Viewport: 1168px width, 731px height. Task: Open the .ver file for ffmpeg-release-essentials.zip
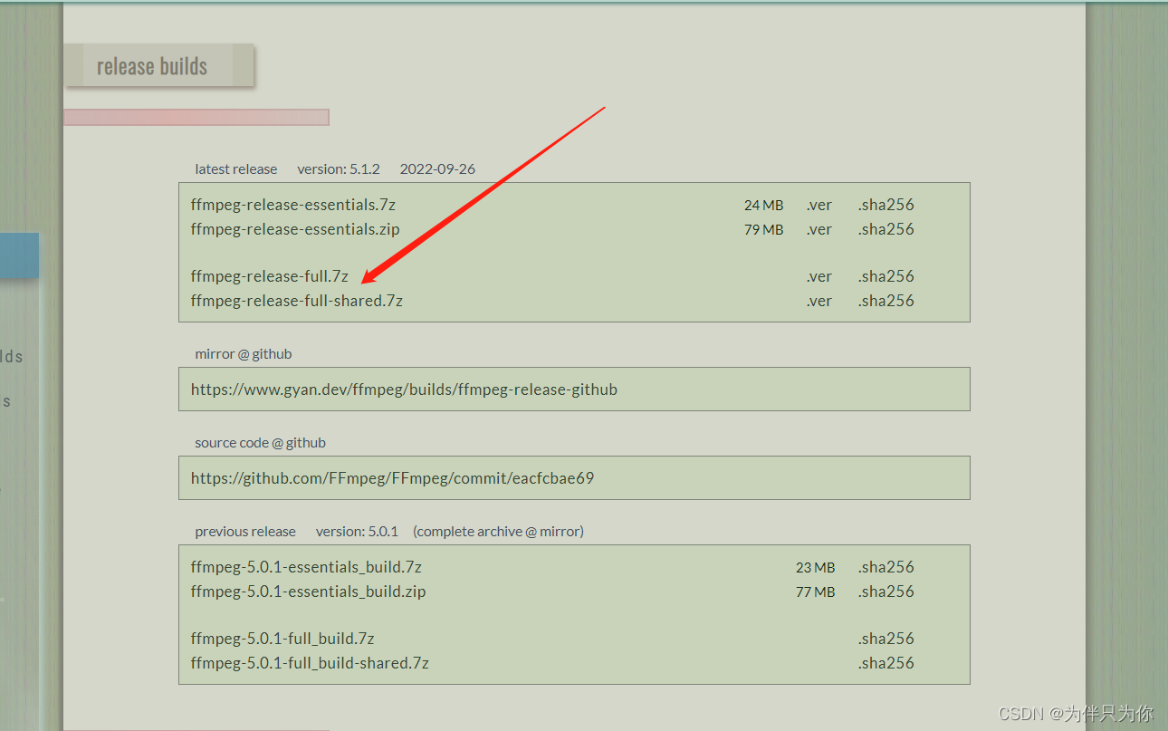pyautogui.click(x=819, y=229)
